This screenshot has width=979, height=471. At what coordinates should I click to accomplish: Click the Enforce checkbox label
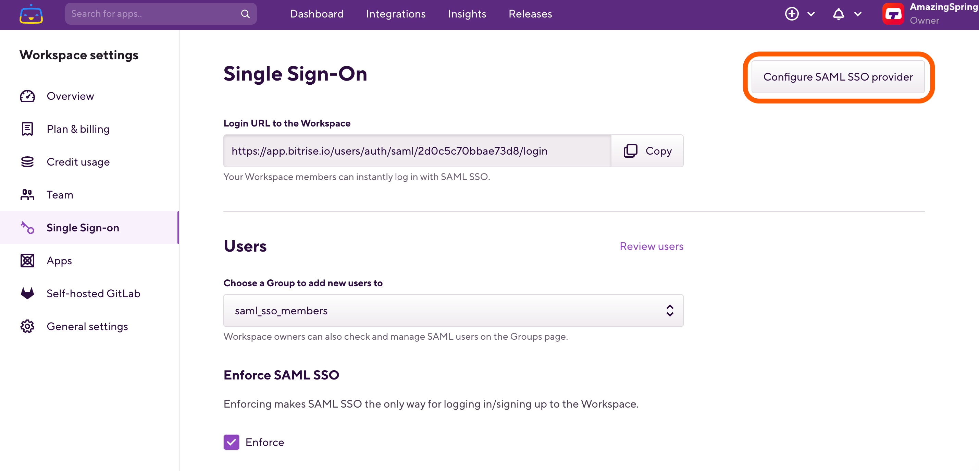[x=265, y=442]
